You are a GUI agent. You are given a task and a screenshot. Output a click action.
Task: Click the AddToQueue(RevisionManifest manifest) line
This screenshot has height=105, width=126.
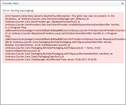click(x=59, y=54)
